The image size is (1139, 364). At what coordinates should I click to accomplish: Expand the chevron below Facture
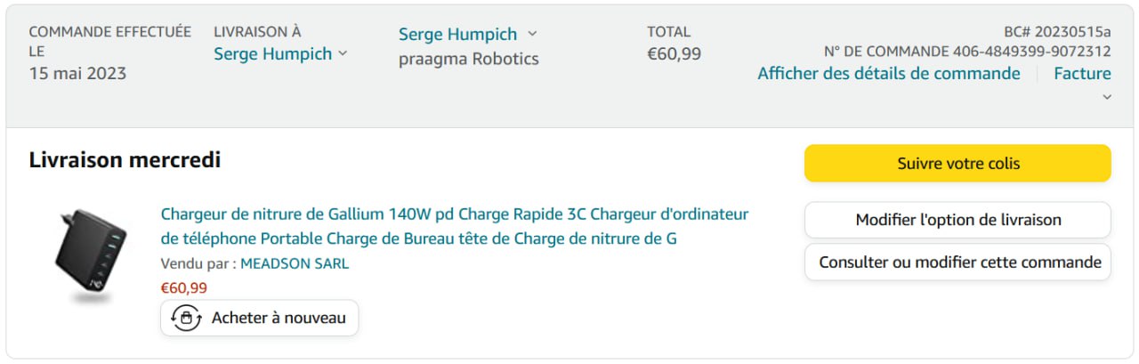click(x=1107, y=97)
